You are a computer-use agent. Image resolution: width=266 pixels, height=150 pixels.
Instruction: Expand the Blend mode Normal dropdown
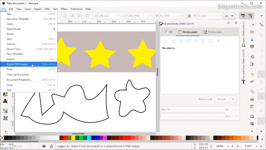[x=225, y=99]
